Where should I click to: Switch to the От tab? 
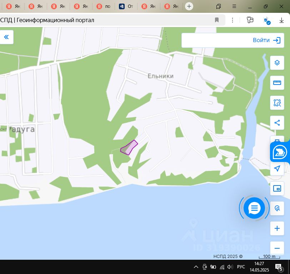(x=126, y=6)
